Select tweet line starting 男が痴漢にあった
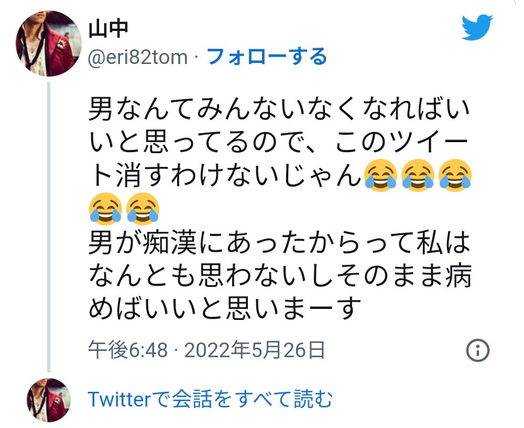This screenshot has height=428, width=524. [x=279, y=242]
